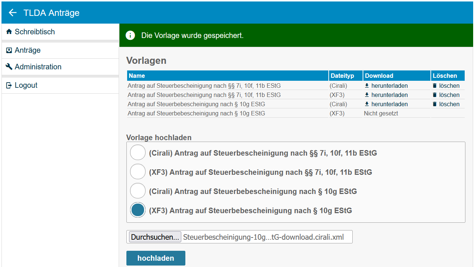Click the Anträge entry in the sidebar
This screenshot has height=267, width=475.
tap(28, 50)
